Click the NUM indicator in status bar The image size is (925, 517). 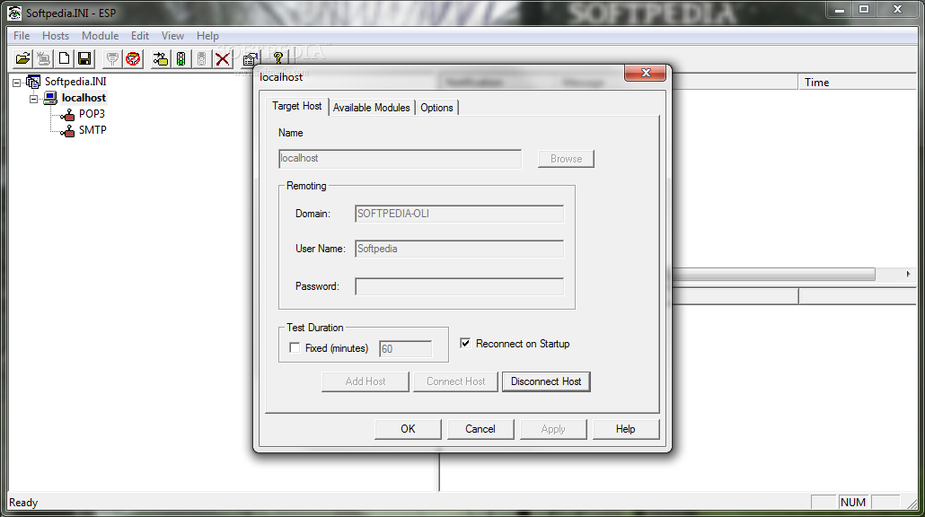point(853,503)
